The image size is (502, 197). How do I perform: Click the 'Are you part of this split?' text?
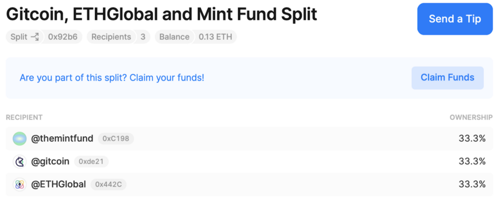73,78
